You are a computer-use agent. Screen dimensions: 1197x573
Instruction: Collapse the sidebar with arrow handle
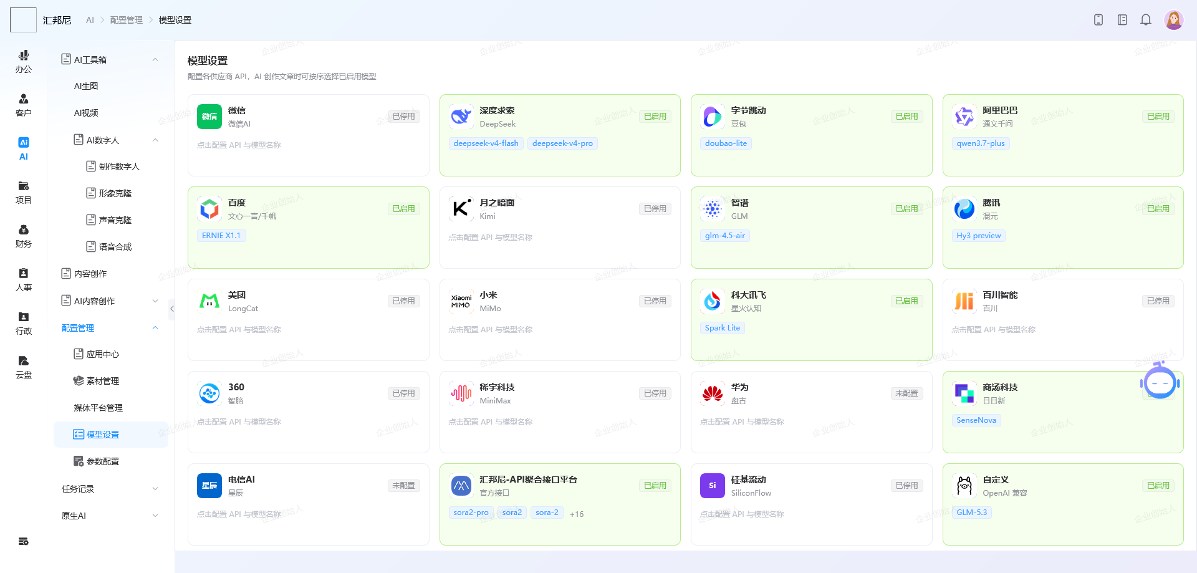coord(171,309)
